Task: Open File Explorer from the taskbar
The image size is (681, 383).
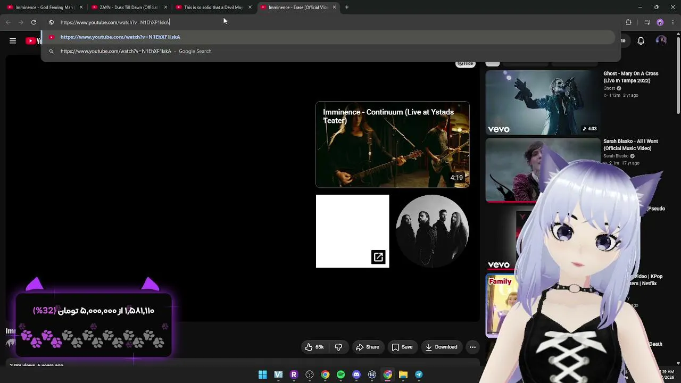Action: pyautogui.click(x=403, y=375)
